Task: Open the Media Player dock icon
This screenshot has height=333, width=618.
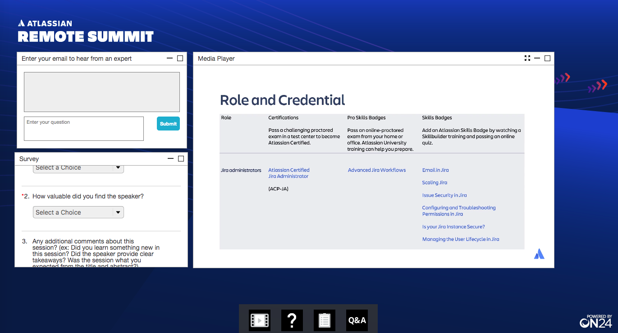Action: tap(260, 320)
